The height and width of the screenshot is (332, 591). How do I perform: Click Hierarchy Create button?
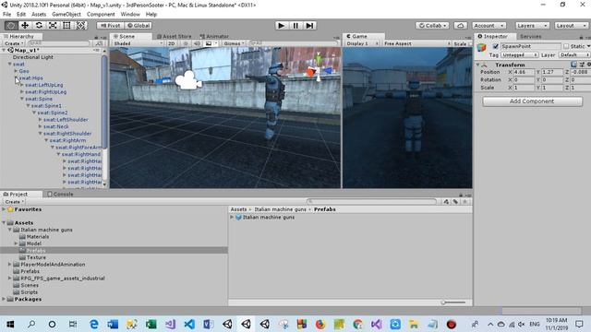coord(13,43)
